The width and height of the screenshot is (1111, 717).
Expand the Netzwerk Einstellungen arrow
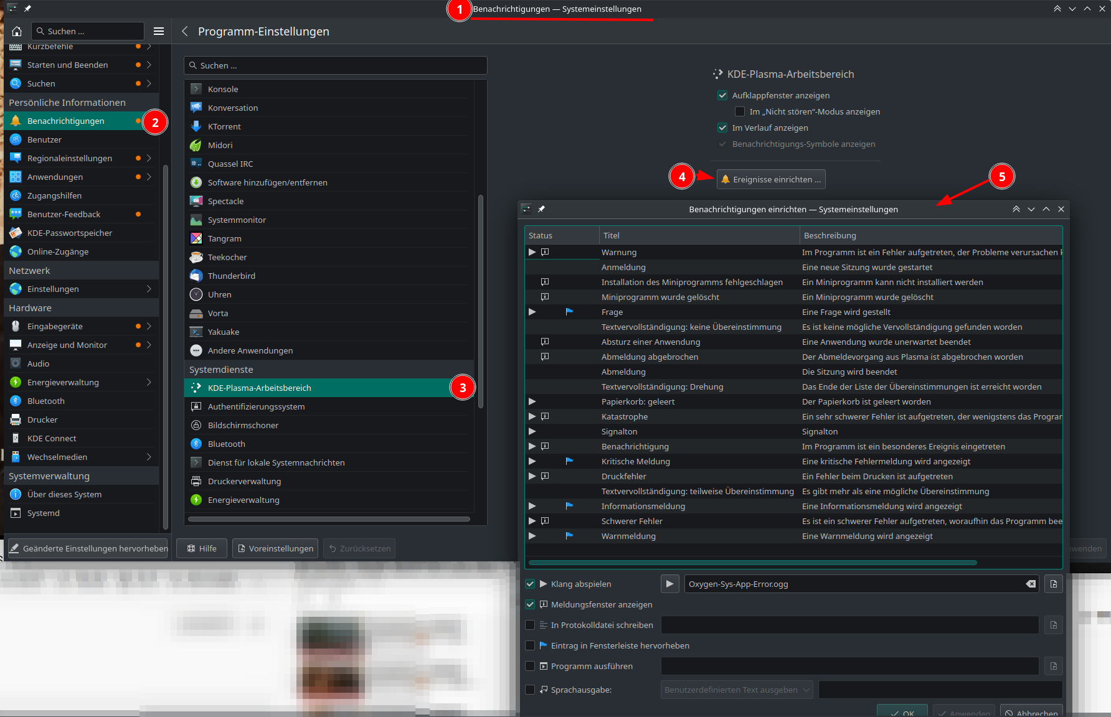coord(149,289)
